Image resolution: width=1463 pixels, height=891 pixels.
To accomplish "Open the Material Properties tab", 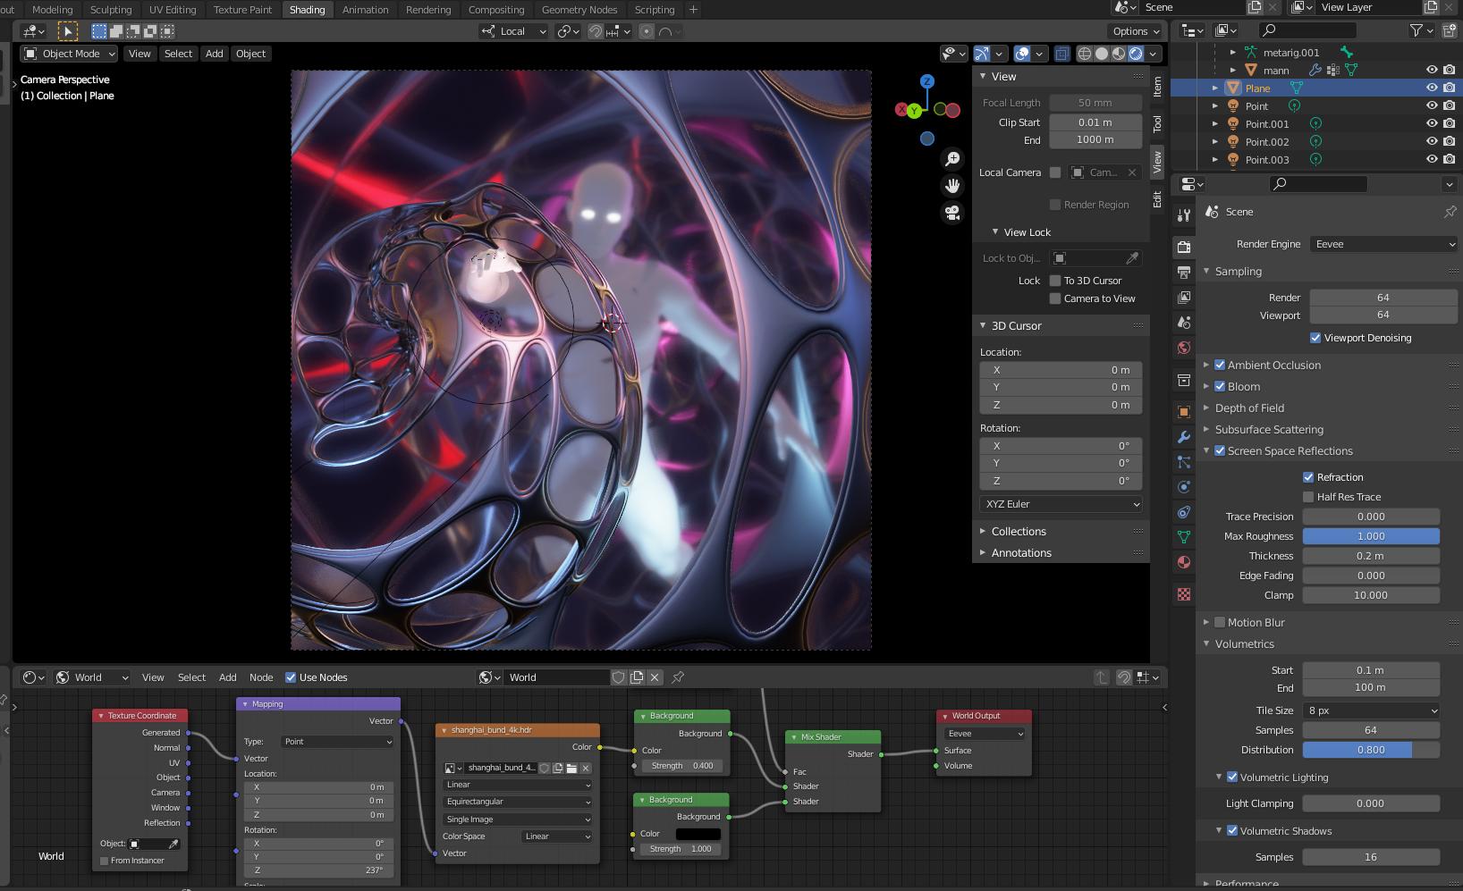I will pos(1183,562).
